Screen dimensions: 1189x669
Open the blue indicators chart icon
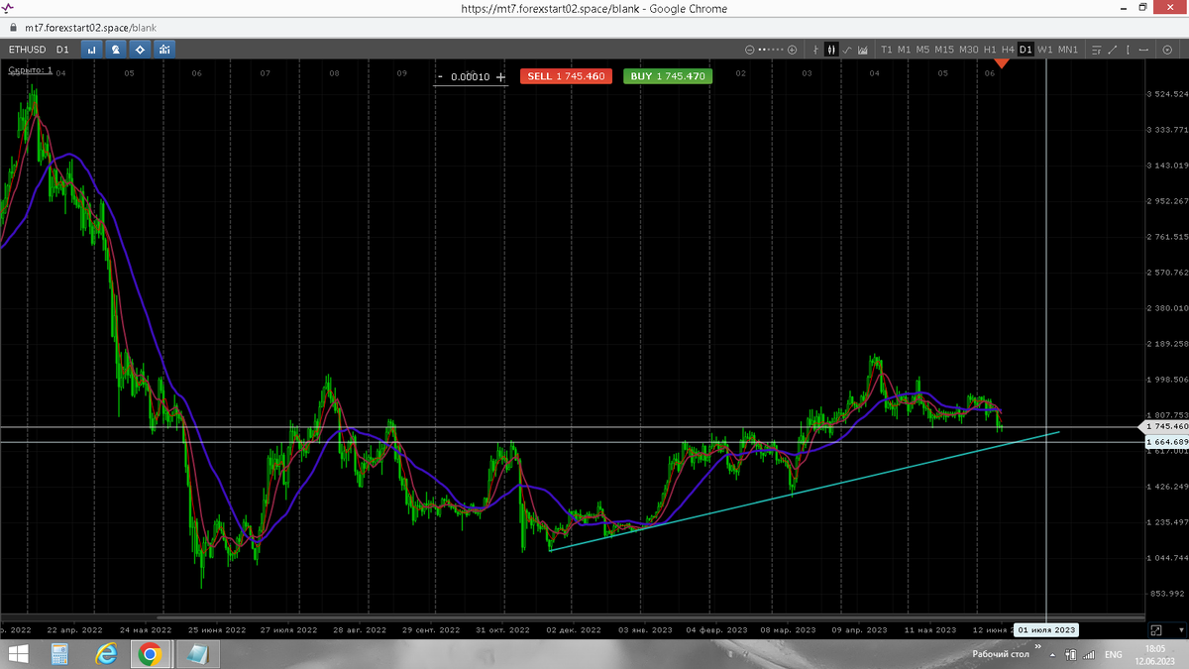pos(163,49)
